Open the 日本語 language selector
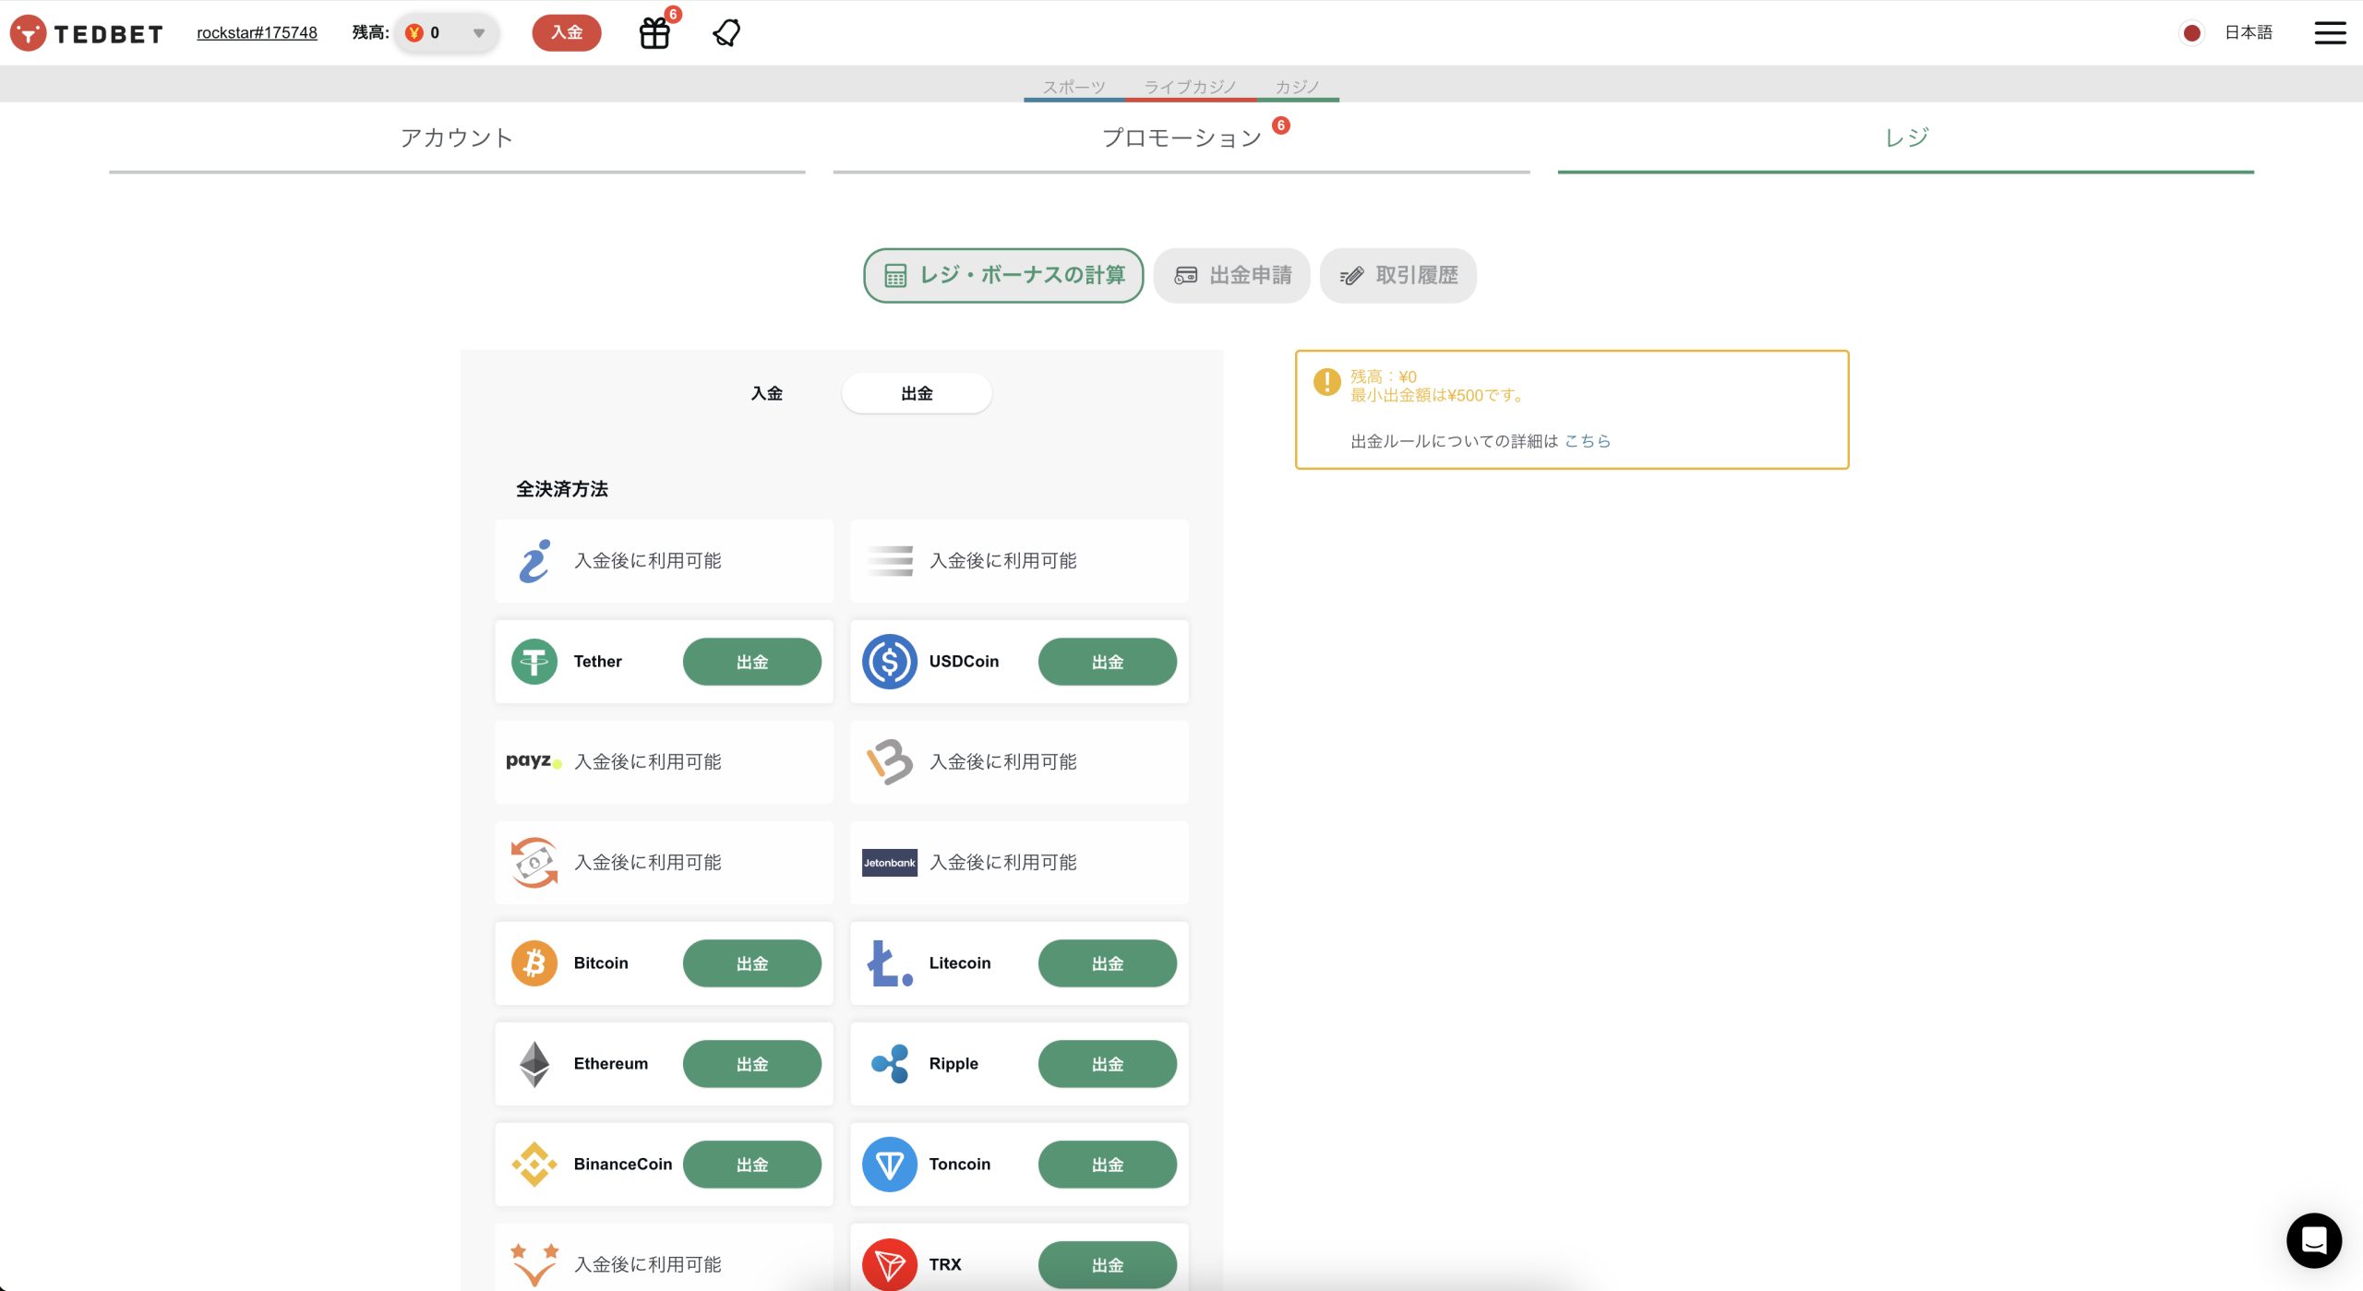Image resolution: width=2363 pixels, height=1291 pixels. (x=2248, y=33)
